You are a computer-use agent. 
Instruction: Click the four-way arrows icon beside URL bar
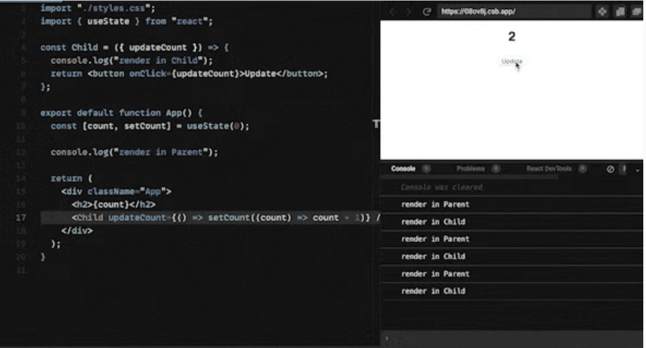603,11
